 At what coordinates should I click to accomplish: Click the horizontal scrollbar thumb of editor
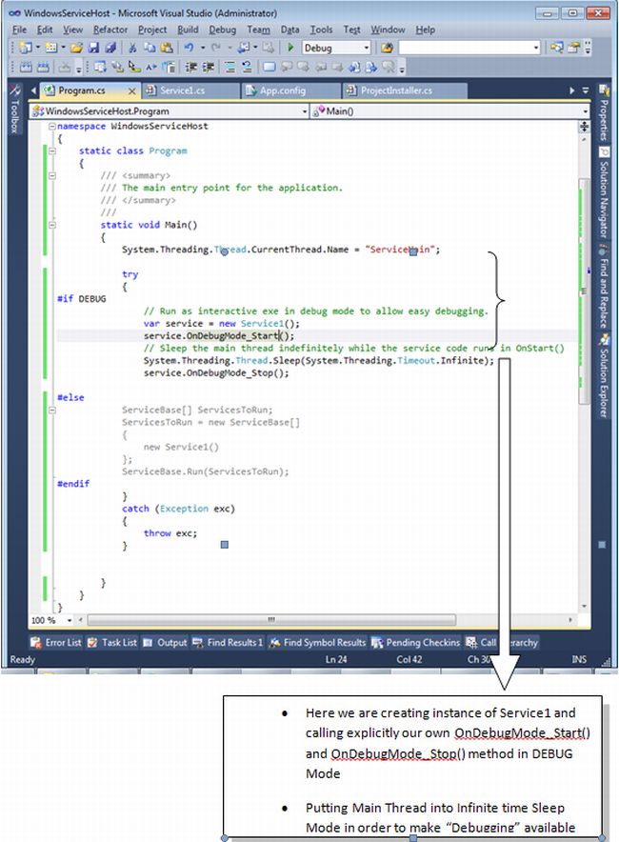(271, 620)
